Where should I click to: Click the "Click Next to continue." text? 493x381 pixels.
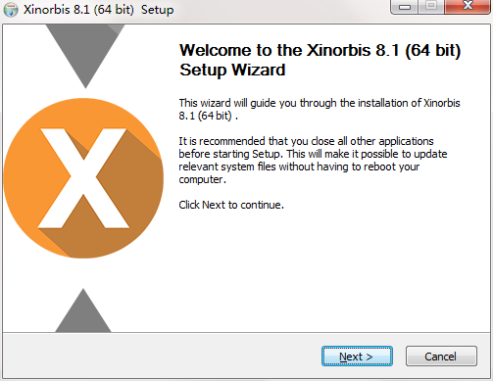(x=231, y=205)
